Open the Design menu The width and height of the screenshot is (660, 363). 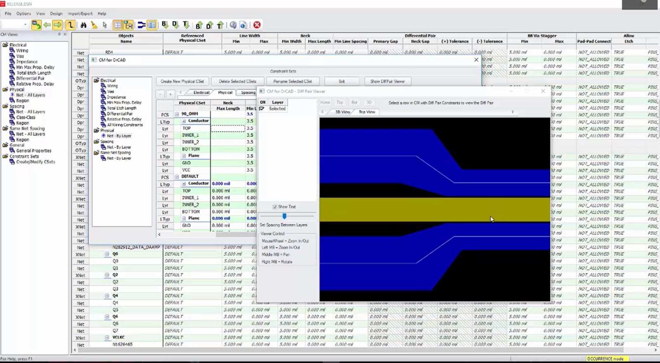pyautogui.click(x=56, y=14)
